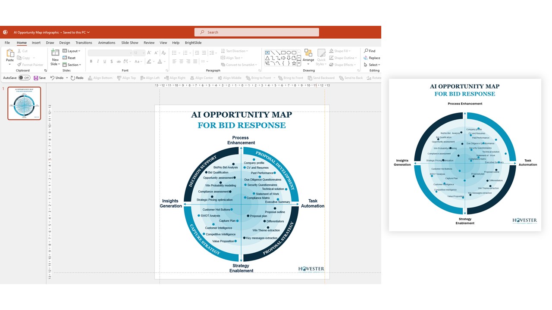Pick the 5-Point Star shape
Screen dimensions: 552x310
tap(294, 63)
